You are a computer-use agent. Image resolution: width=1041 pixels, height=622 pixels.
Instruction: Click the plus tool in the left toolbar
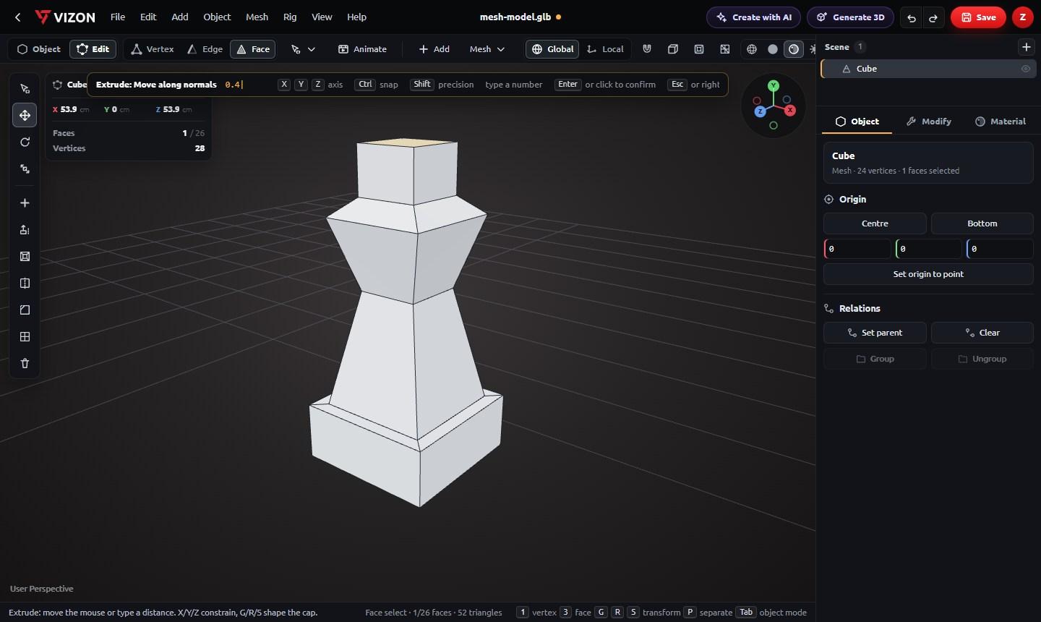pyautogui.click(x=25, y=203)
